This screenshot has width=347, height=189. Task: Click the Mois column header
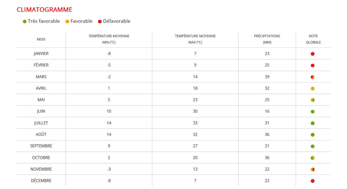click(x=41, y=39)
